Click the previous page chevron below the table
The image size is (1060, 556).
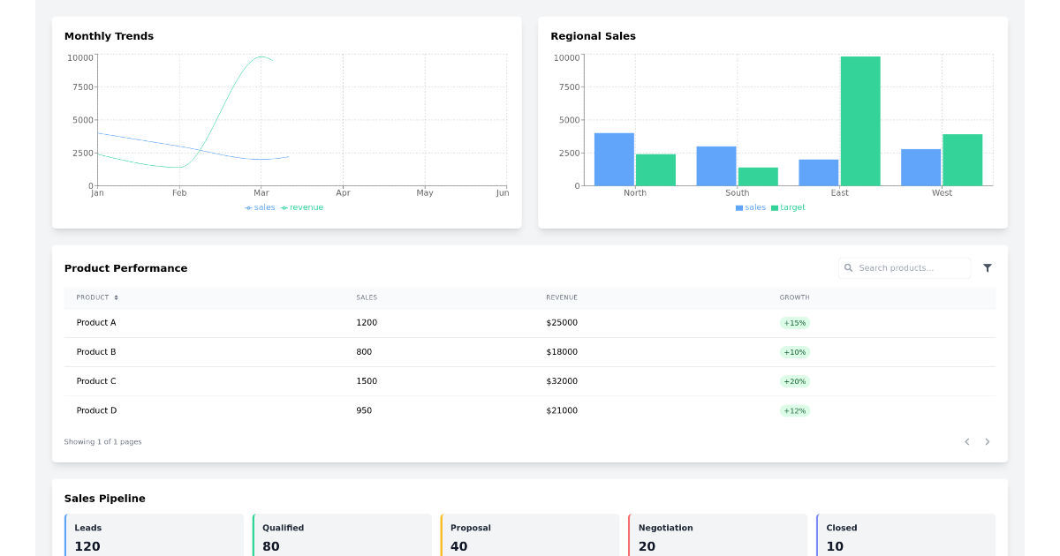click(966, 441)
